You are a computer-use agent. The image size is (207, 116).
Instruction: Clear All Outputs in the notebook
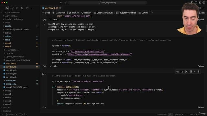coord(103,13)
